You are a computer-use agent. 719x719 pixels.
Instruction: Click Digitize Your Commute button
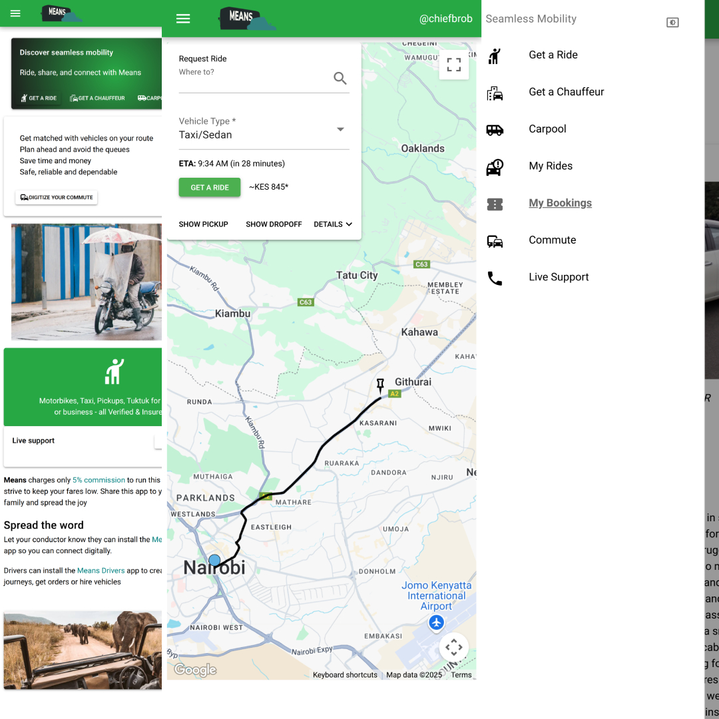coord(57,198)
